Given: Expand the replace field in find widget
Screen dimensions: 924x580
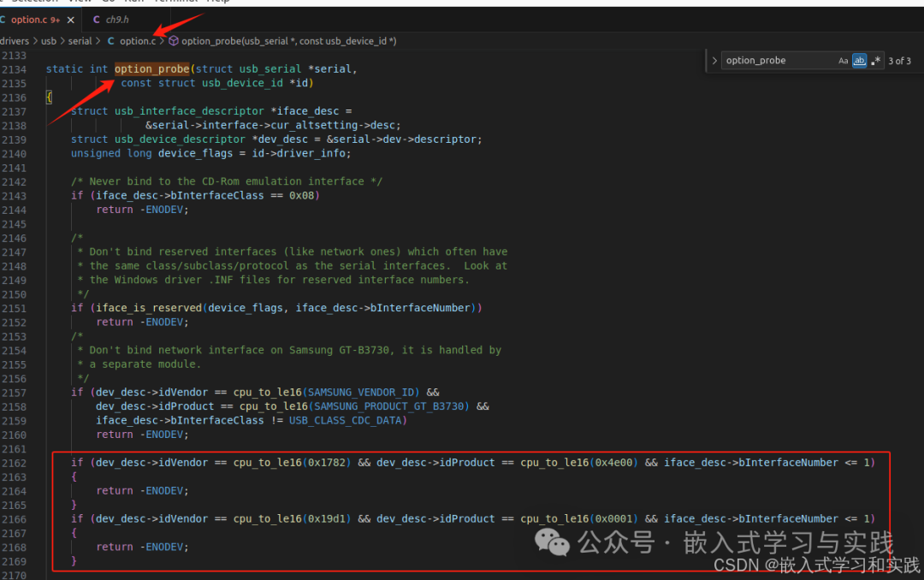Looking at the screenshot, I should pos(714,61).
